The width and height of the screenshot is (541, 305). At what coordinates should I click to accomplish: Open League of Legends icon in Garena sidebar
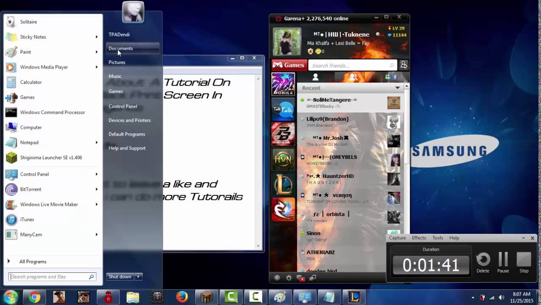[x=283, y=184]
